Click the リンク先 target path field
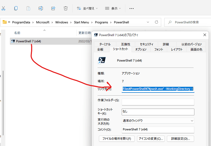211x146 pixels. pyautogui.click(x=158, y=89)
